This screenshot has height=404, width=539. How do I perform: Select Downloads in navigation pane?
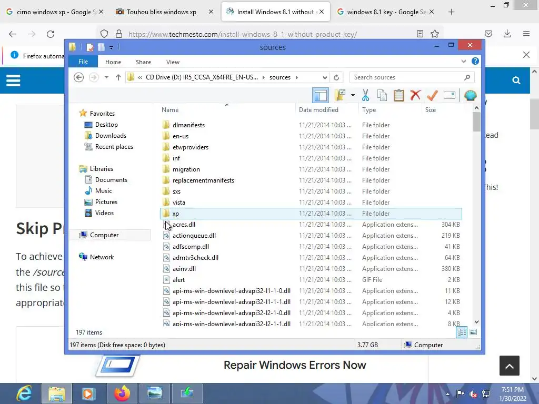click(111, 136)
